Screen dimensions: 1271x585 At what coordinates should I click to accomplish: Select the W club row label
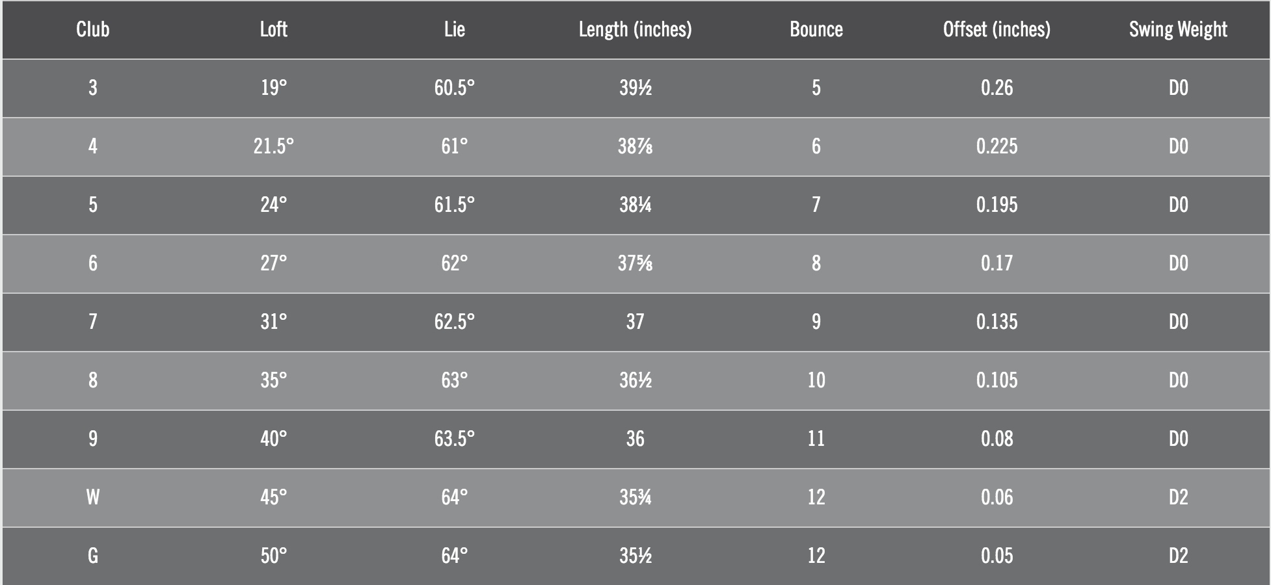(92, 497)
